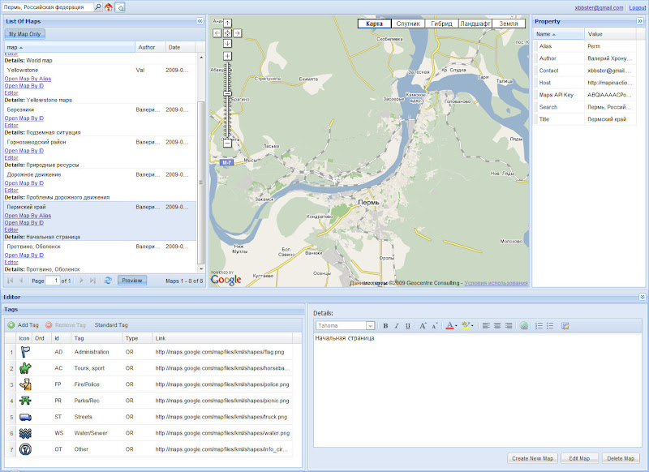Switch map to Гибрид view

(441, 24)
